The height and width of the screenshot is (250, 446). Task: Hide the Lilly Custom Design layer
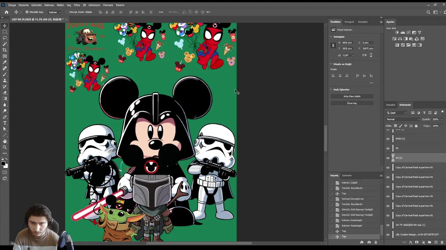pos(388,235)
